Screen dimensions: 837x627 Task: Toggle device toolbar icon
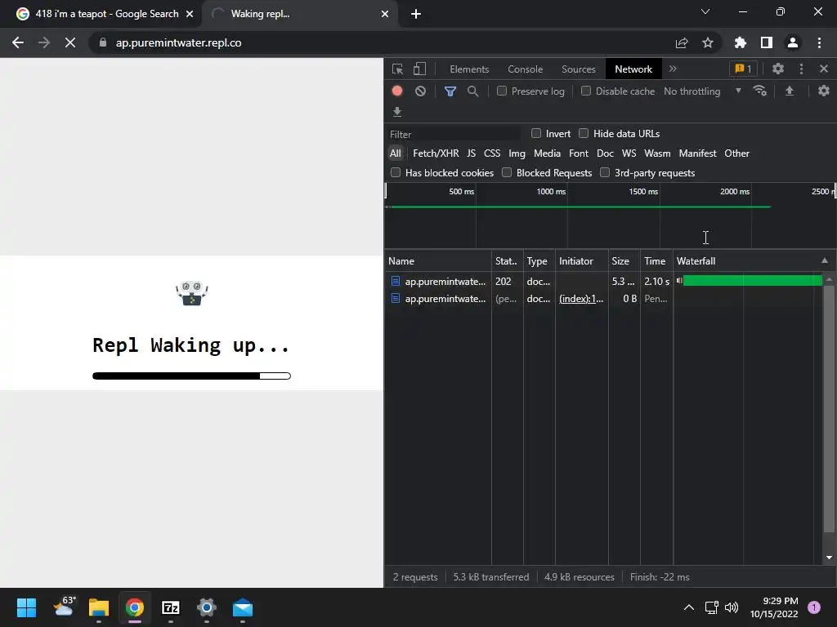click(419, 69)
